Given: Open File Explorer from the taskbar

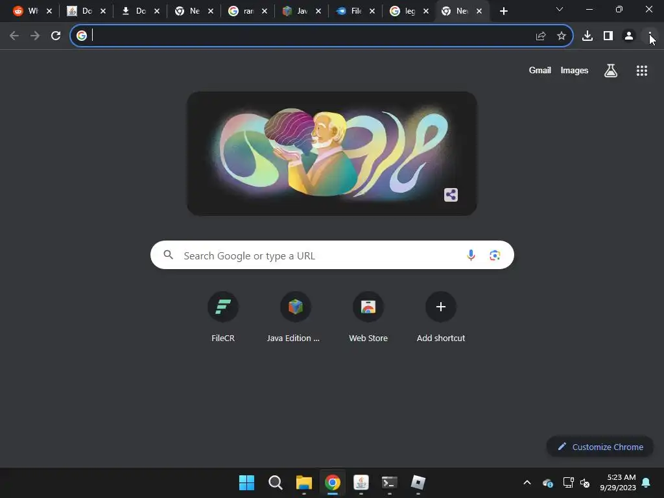Looking at the screenshot, I should (x=303, y=482).
